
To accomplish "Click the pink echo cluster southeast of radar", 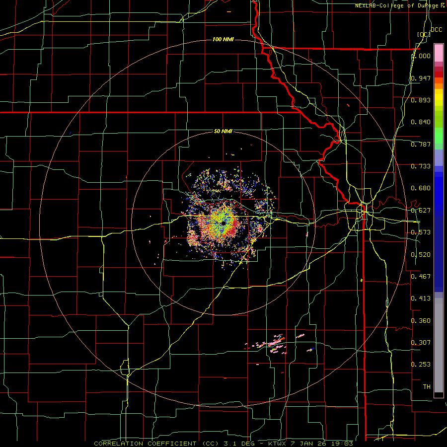I will tap(275, 344).
